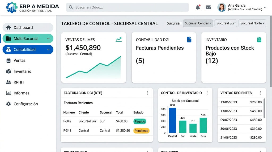Click the $260.00 sale amount
272x152 pixels.
(x=256, y=102)
